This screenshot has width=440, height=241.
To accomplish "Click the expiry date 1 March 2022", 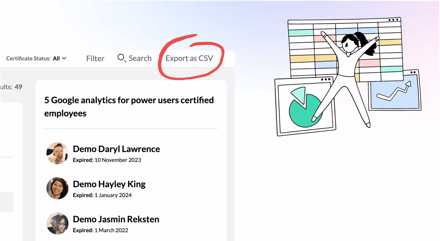I will pos(111,230).
